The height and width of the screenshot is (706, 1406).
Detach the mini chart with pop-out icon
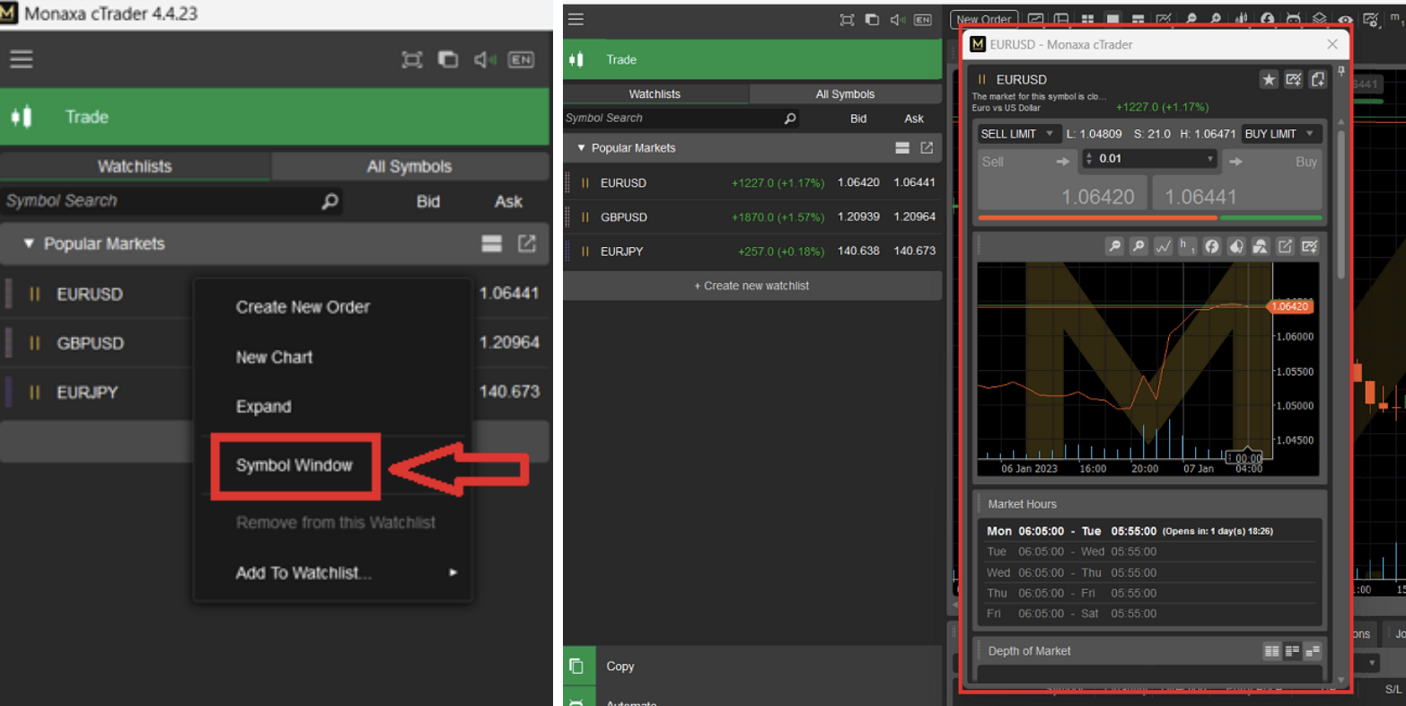tap(1286, 246)
